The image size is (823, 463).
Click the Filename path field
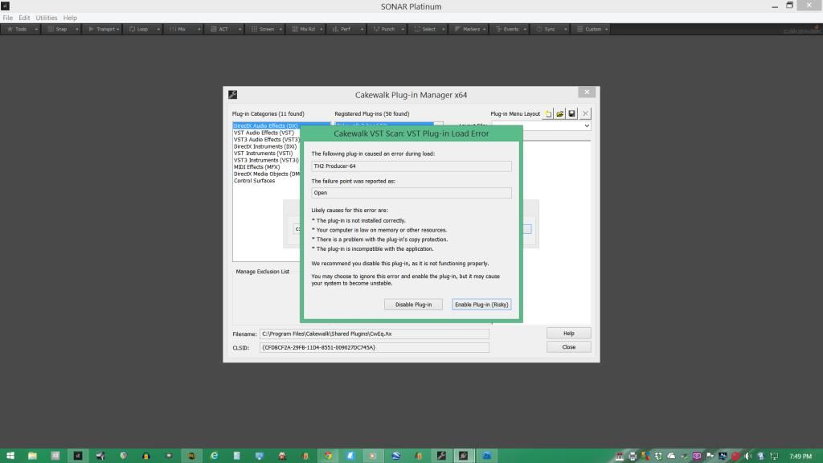(x=374, y=334)
